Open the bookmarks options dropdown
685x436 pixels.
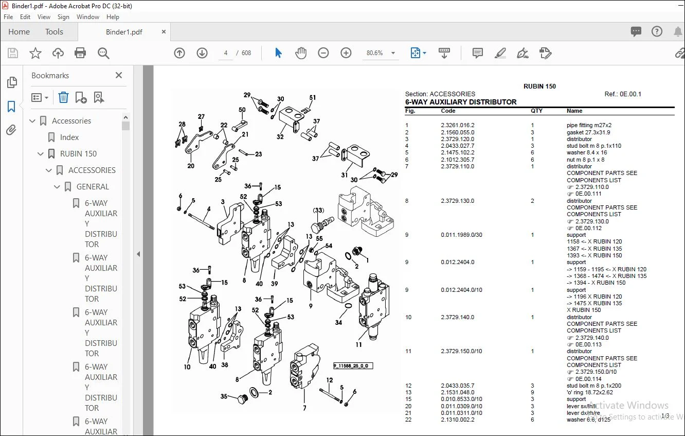pyautogui.click(x=40, y=97)
